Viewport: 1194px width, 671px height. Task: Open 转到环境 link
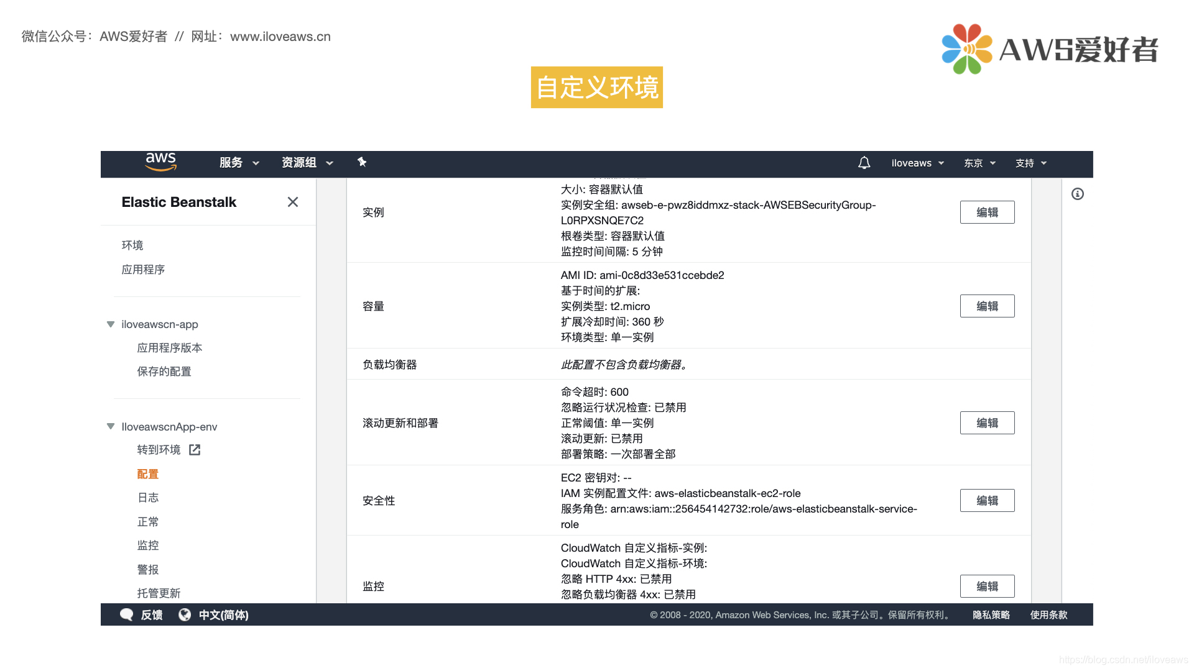pyautogui.click(x=159, y=450)
